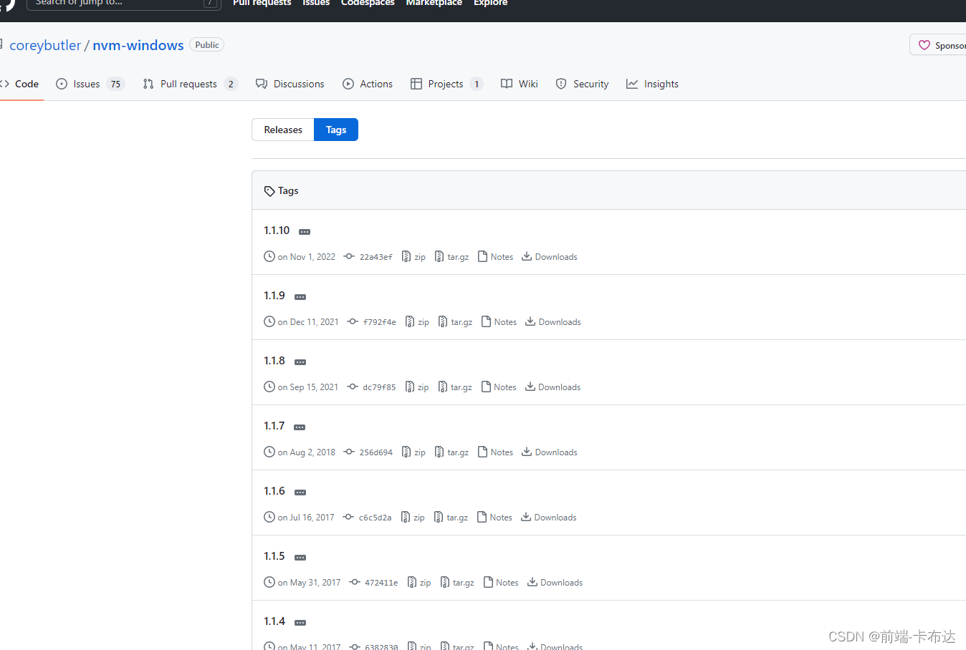The width and height of the screenshot is (966, 650).
Task: Open the 1.1.9 tag link
Action: point(274,296)
